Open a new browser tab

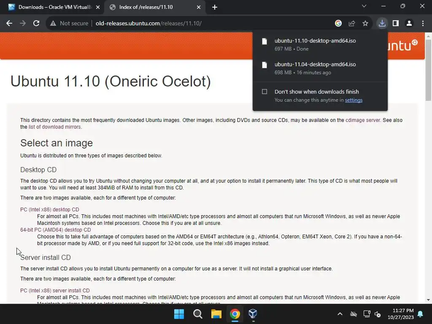(x=215, y=8)
